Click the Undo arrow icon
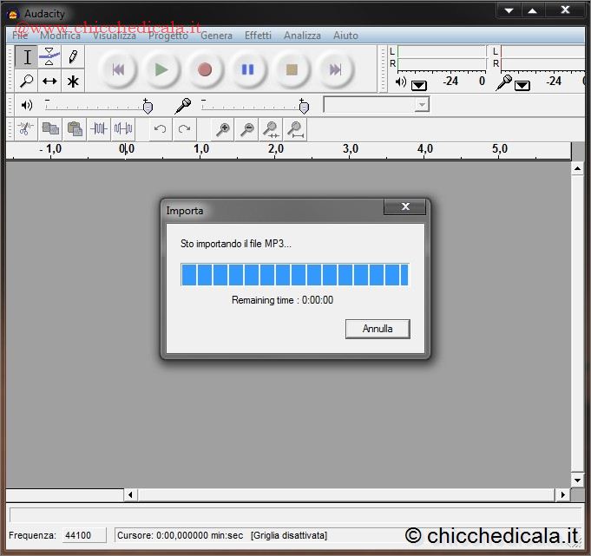Viewport: 591px width, 556px height. [x=160, y=129]
